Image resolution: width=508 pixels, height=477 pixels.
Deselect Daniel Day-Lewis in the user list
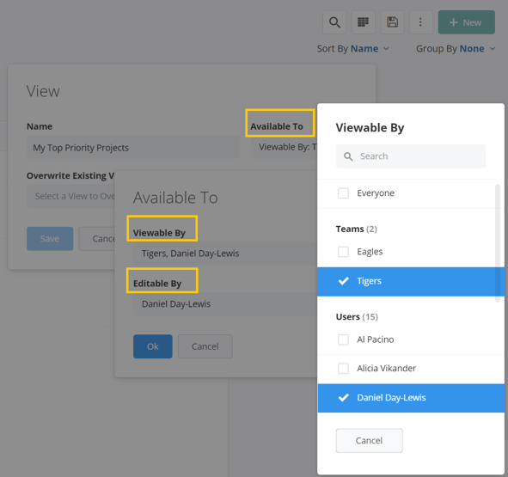pyautogui.click(x=411, y=398)
